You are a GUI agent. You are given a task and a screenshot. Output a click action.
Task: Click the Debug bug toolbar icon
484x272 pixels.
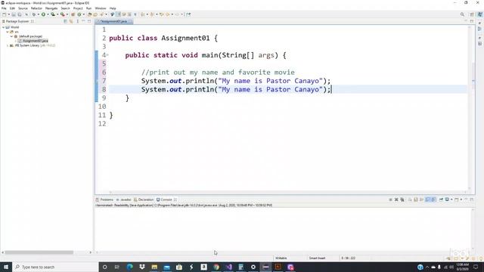33,14
